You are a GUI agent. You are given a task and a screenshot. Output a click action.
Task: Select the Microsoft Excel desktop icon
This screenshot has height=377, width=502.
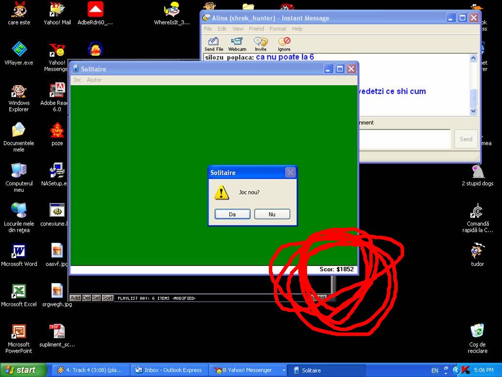pyautogui.click(x=19, y=295)
